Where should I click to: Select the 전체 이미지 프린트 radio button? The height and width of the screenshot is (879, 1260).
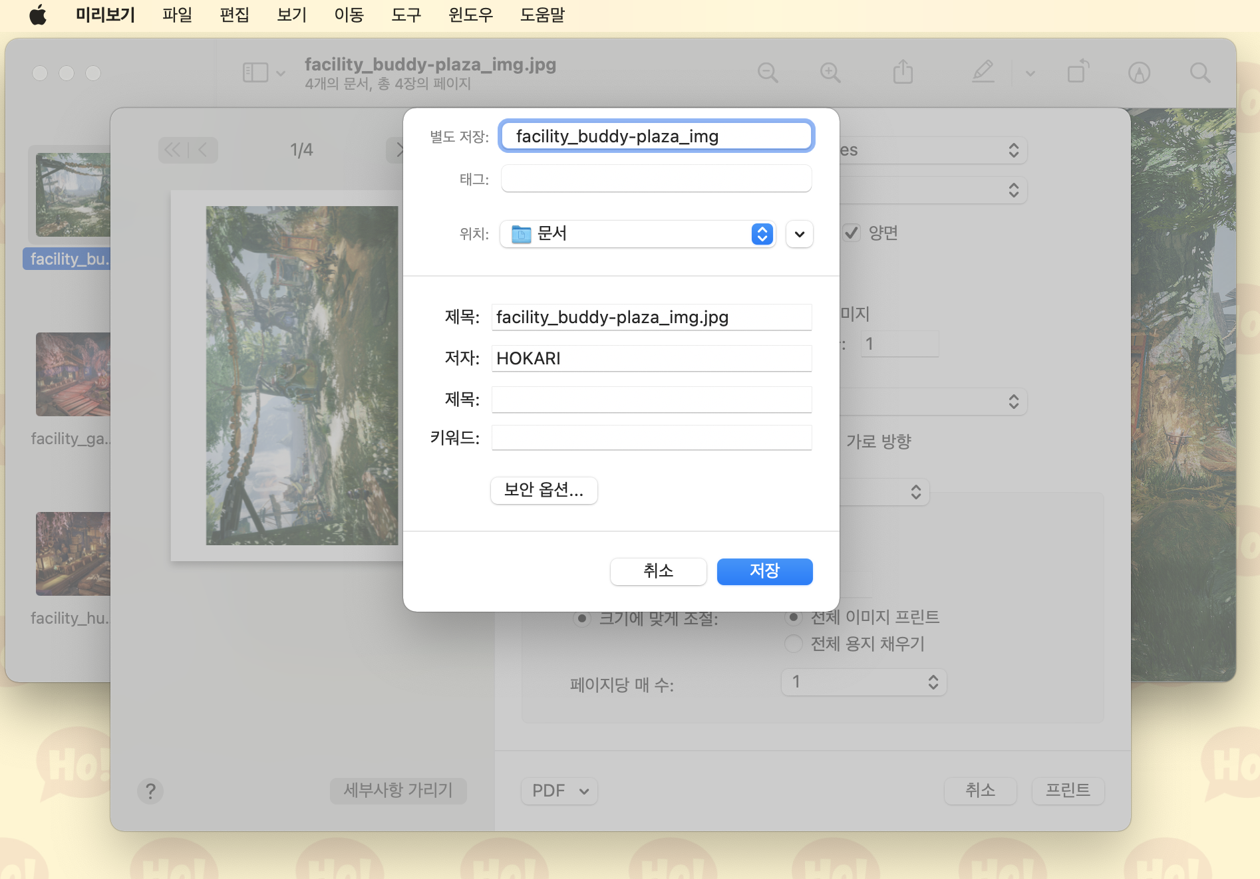(x=793, y=617)
